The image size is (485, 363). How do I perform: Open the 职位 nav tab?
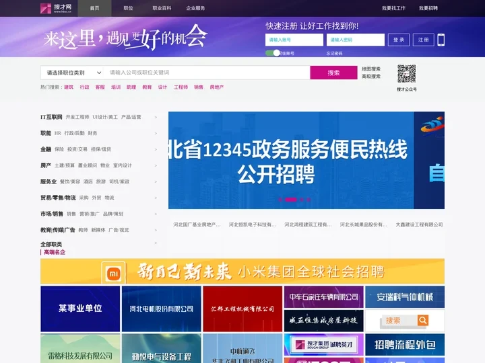coord(129,8)
